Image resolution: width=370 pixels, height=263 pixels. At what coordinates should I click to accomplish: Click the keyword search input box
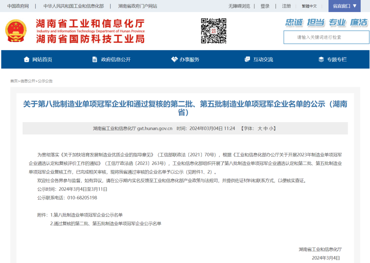tap(325, 37)
